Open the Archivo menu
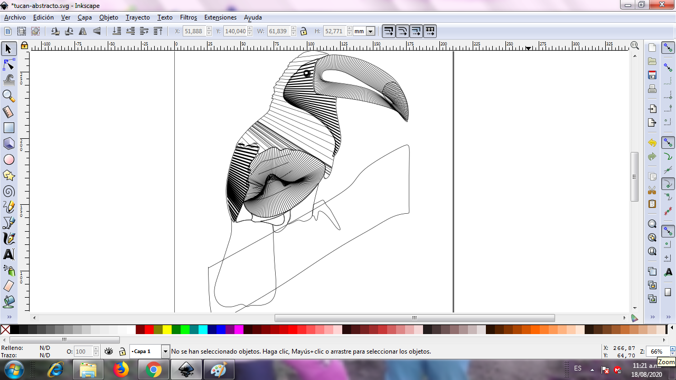 [x=15, y=17]
